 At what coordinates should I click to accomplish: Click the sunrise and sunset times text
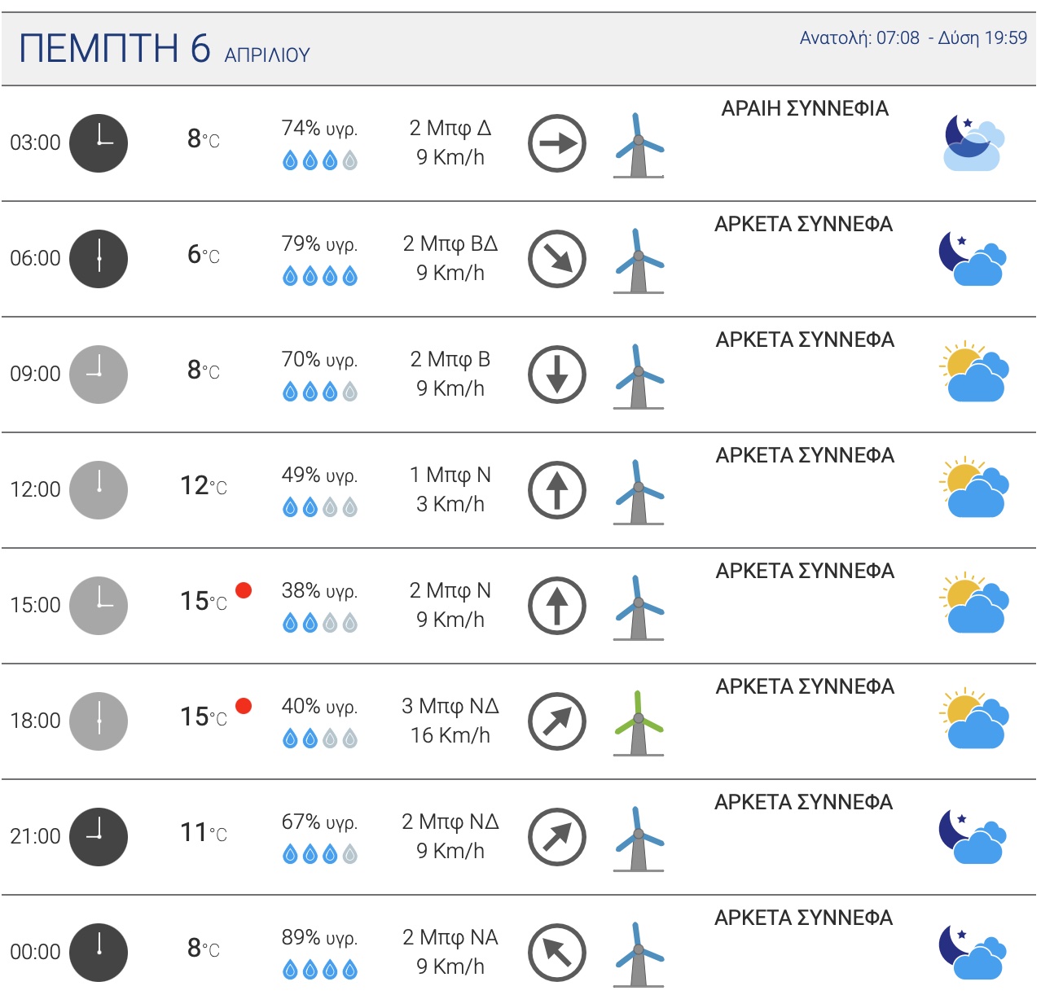pyautogui.click(x=913, y=38)
